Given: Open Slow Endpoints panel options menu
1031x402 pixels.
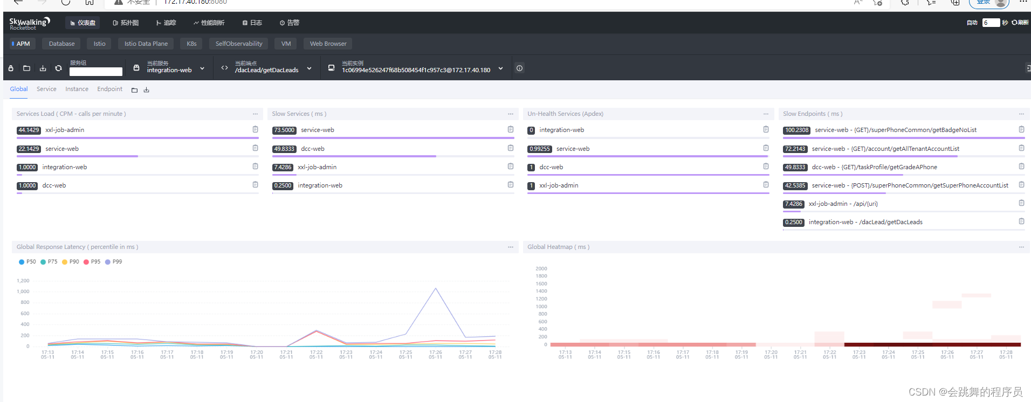Looking at the screenshot, I should click(1021, 114).
